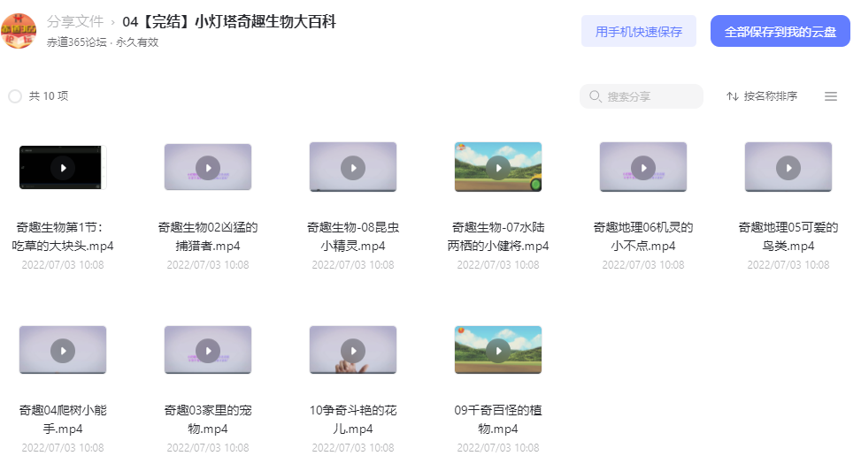Select file name 奇趣地理06机灵的小不点.mp4
Viewport: 861px width, 471px height.
643,236
